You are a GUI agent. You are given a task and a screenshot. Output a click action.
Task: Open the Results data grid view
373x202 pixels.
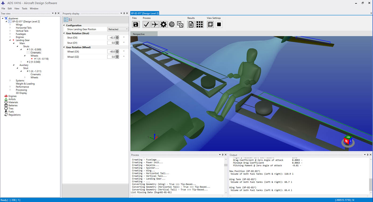(200, 24)
